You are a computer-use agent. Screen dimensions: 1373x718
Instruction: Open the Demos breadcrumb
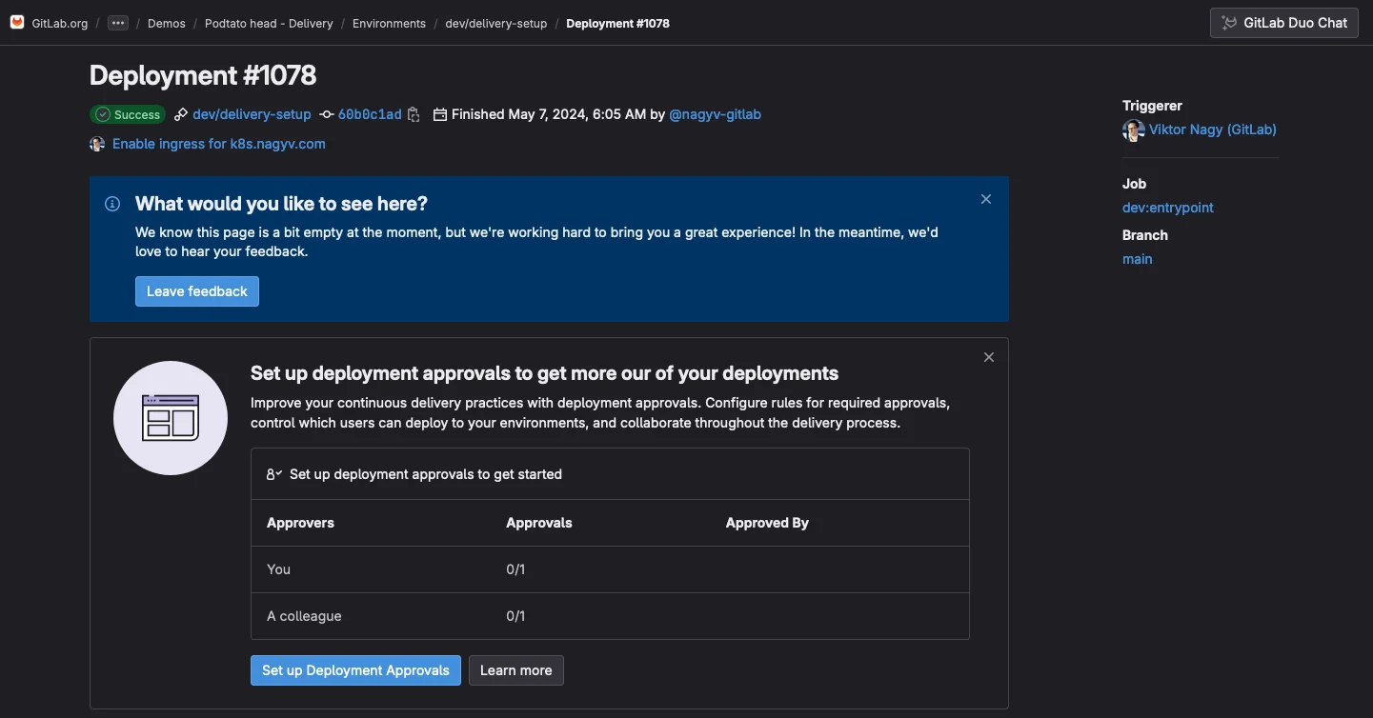(x=167, y=23)
